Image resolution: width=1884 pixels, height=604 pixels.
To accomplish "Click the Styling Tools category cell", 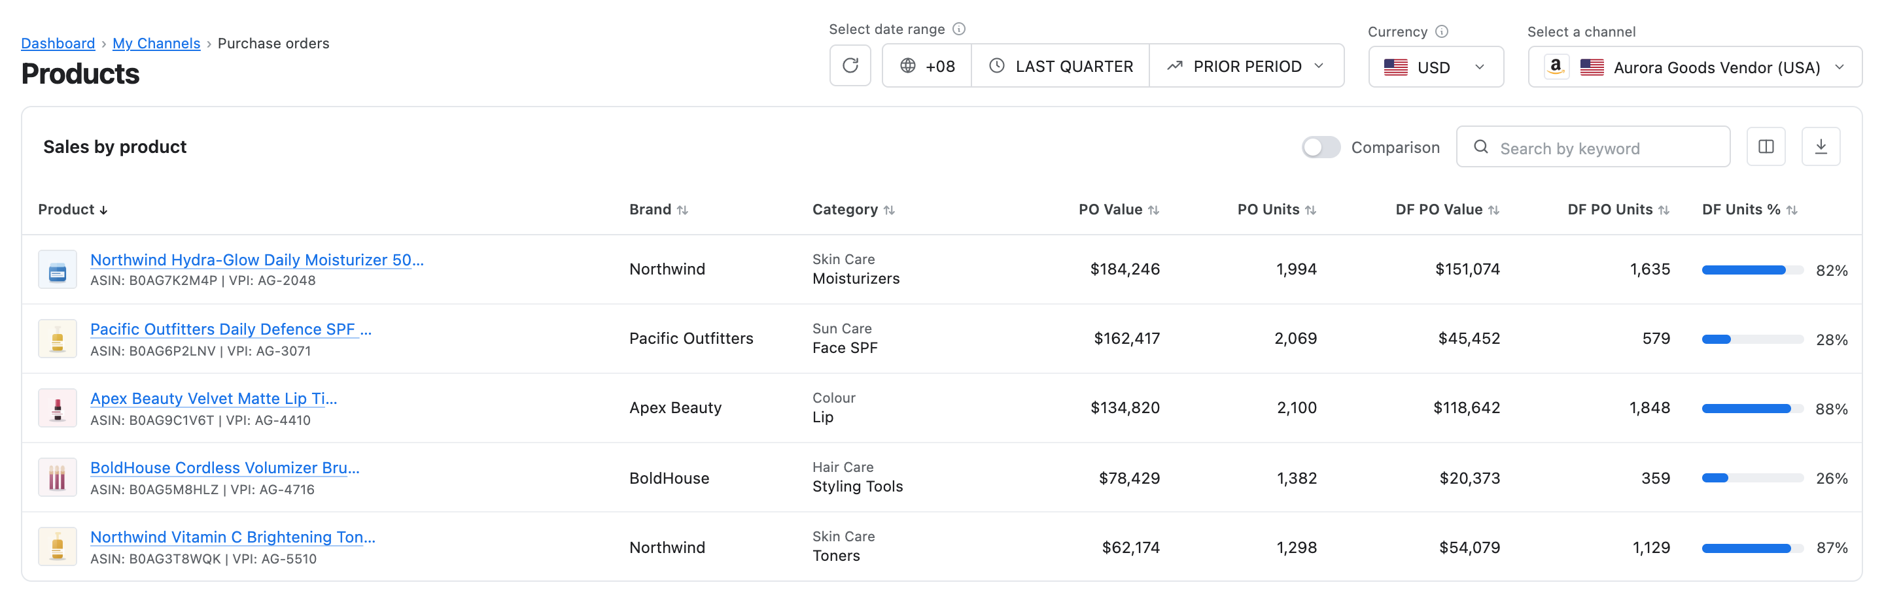I will [857, 487].
